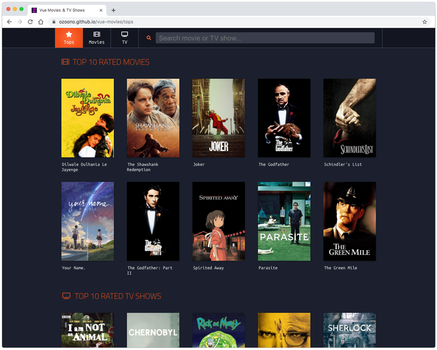Image resolution: width=437 pixels, height=350 pixels.
Task: Click the 'The Godfather: Part II' caption text
Action: click(150, 270)
